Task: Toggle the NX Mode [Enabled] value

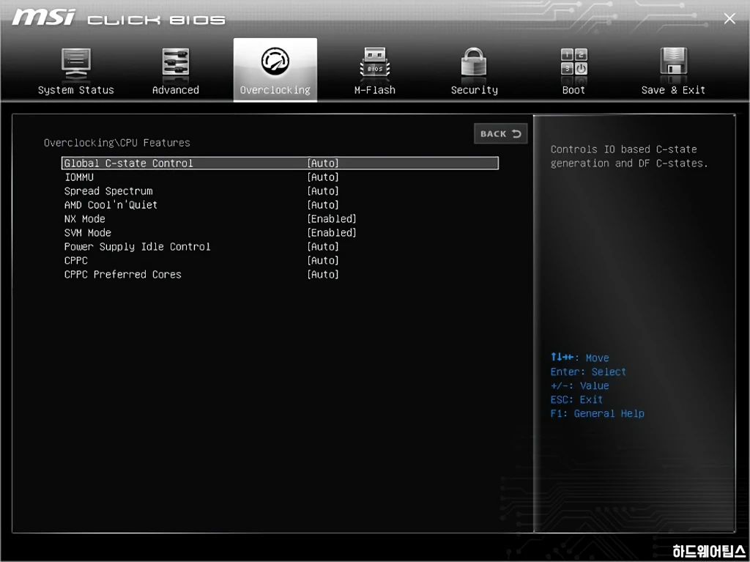Action: pyautogui.click(x=332, y=219)
